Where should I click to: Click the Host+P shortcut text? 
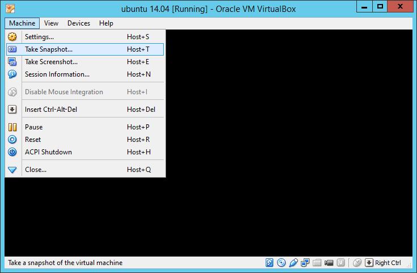[138, 127]
